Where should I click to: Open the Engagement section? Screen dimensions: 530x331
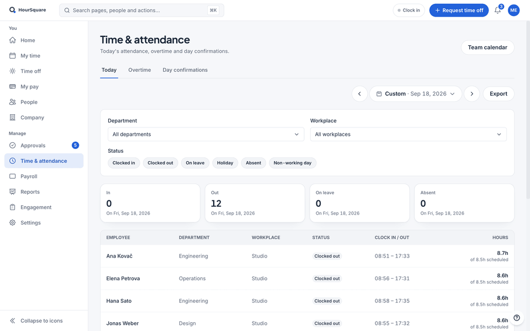(44, 207)
